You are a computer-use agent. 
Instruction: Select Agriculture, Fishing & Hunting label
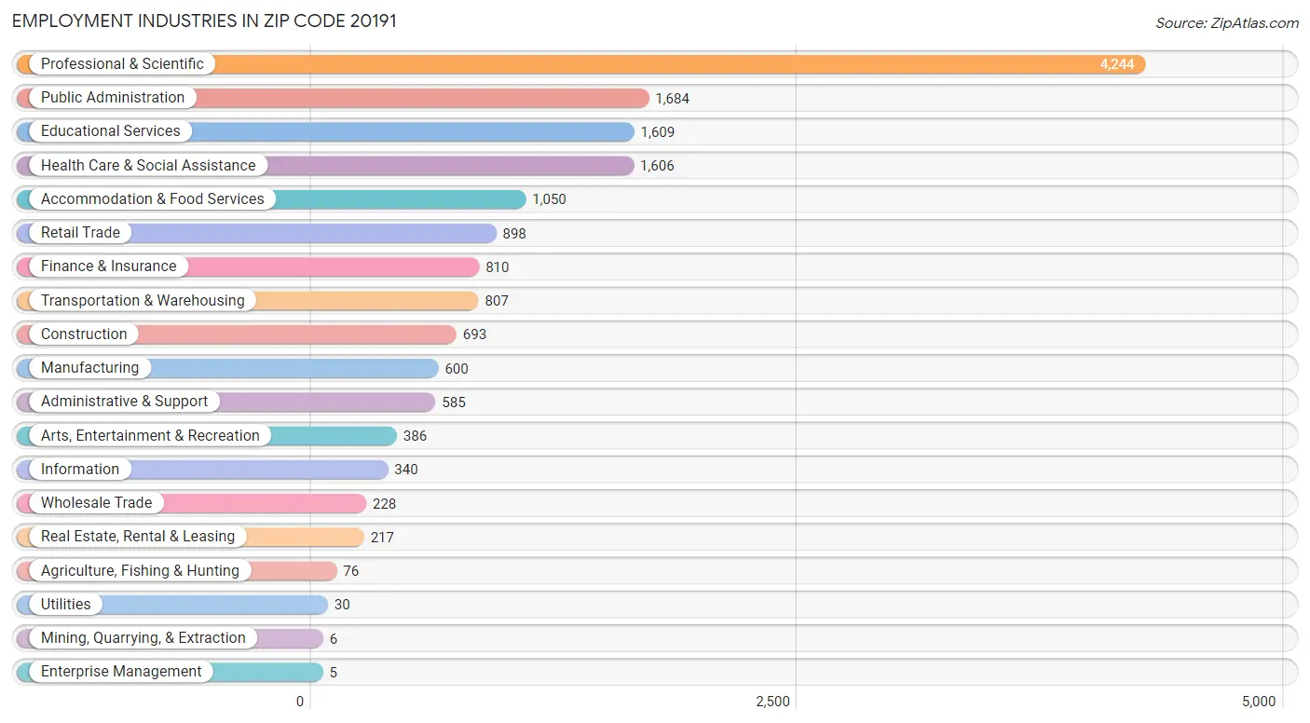point(140,571)
